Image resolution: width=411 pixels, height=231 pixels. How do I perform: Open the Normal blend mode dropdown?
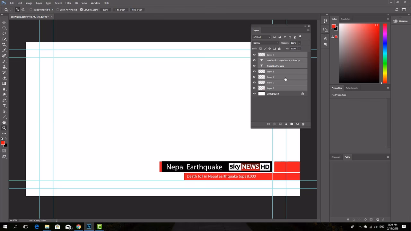click(266, 43)
